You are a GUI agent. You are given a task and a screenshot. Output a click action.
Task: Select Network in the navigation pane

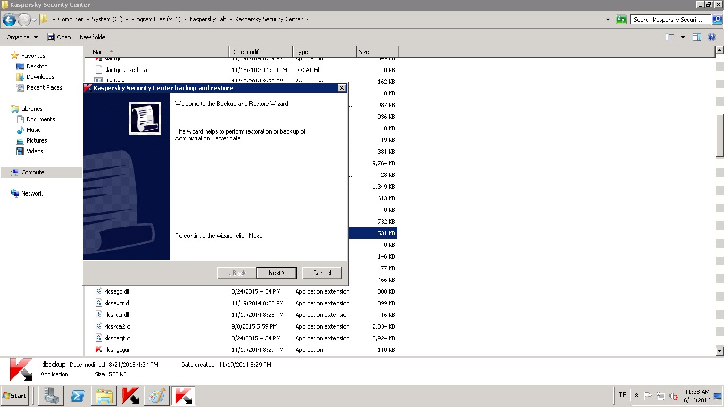point(32,193)
